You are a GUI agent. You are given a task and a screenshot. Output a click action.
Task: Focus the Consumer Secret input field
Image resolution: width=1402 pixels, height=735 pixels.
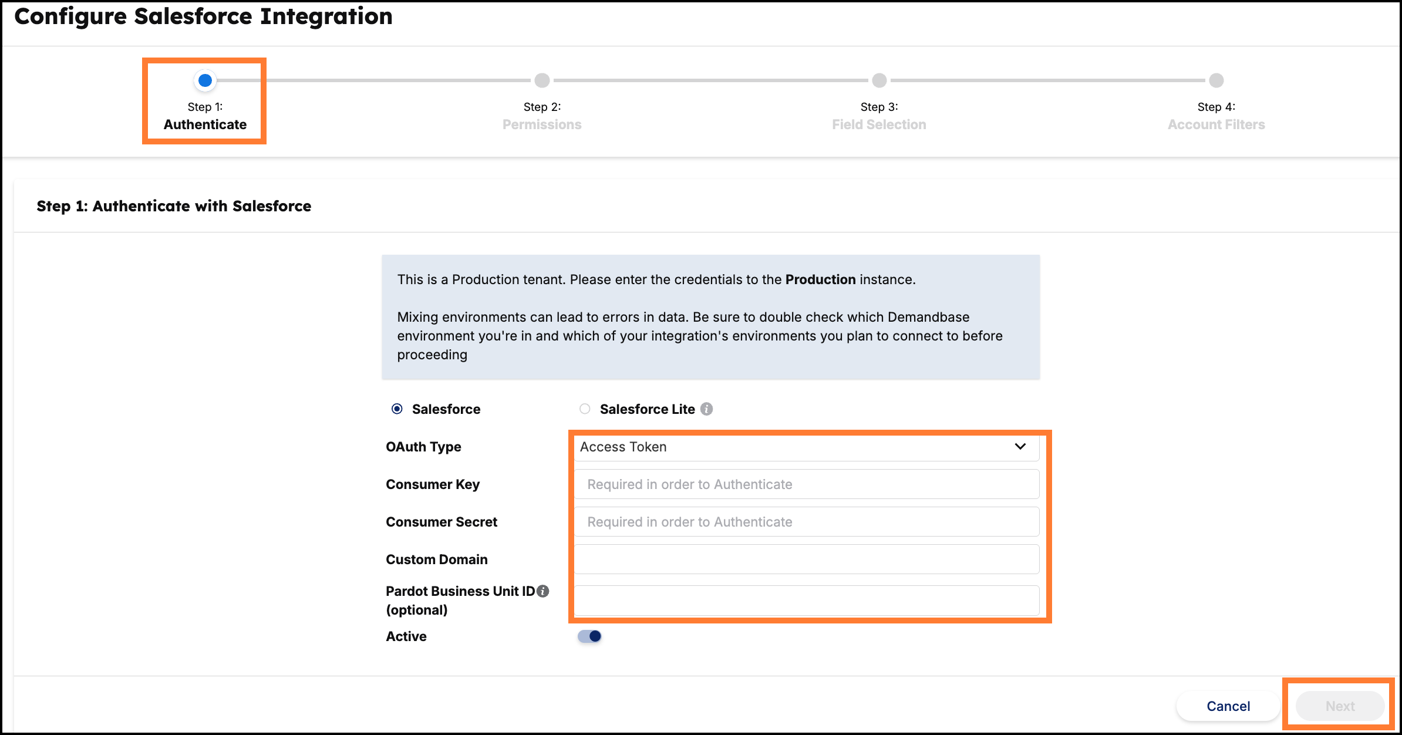tap(807, 522)
